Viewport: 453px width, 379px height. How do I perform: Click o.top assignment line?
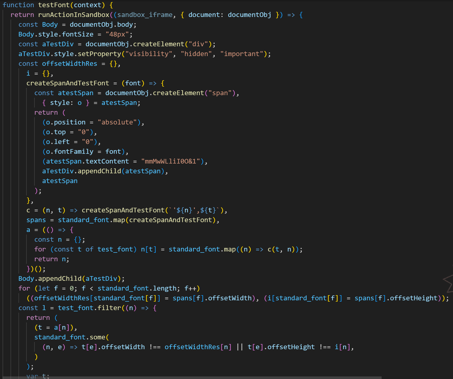(70, 132)
